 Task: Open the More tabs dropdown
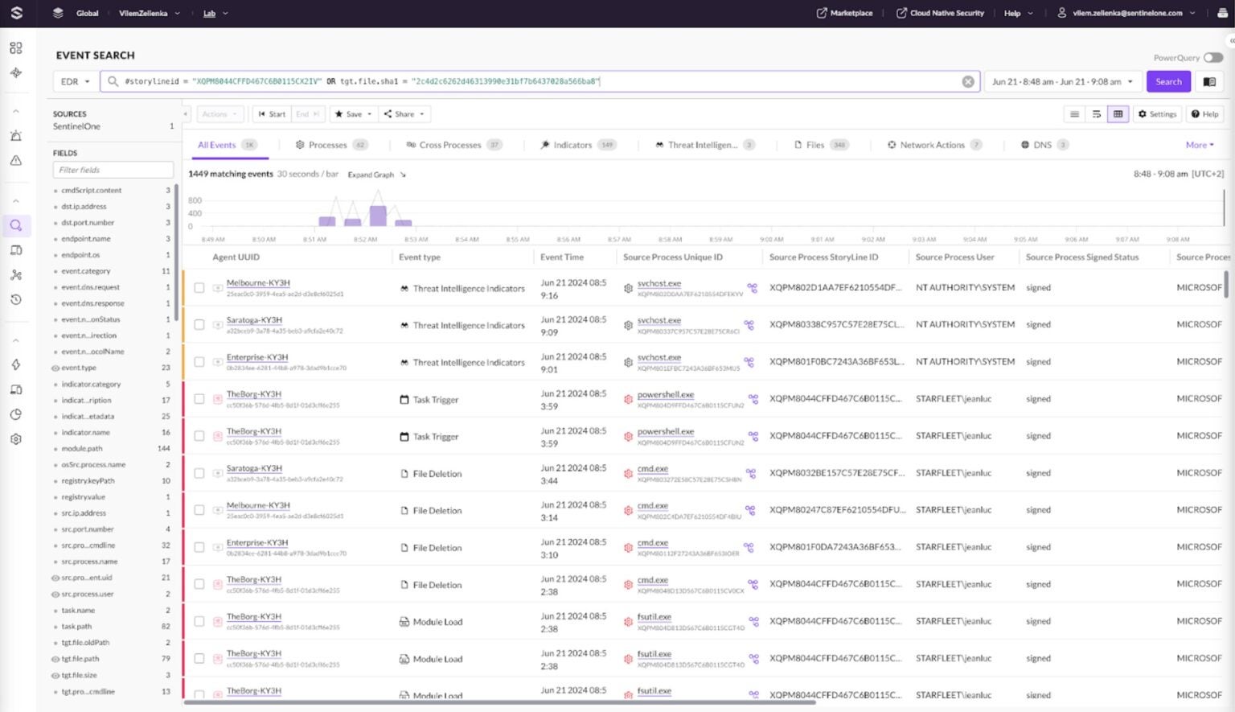[x=1200, y=145]
